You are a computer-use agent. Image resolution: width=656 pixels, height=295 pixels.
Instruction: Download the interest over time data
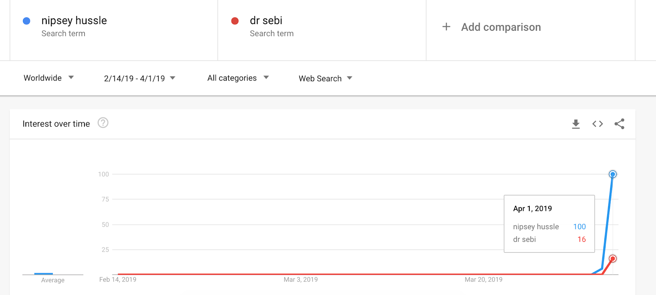tap(576, 124)
